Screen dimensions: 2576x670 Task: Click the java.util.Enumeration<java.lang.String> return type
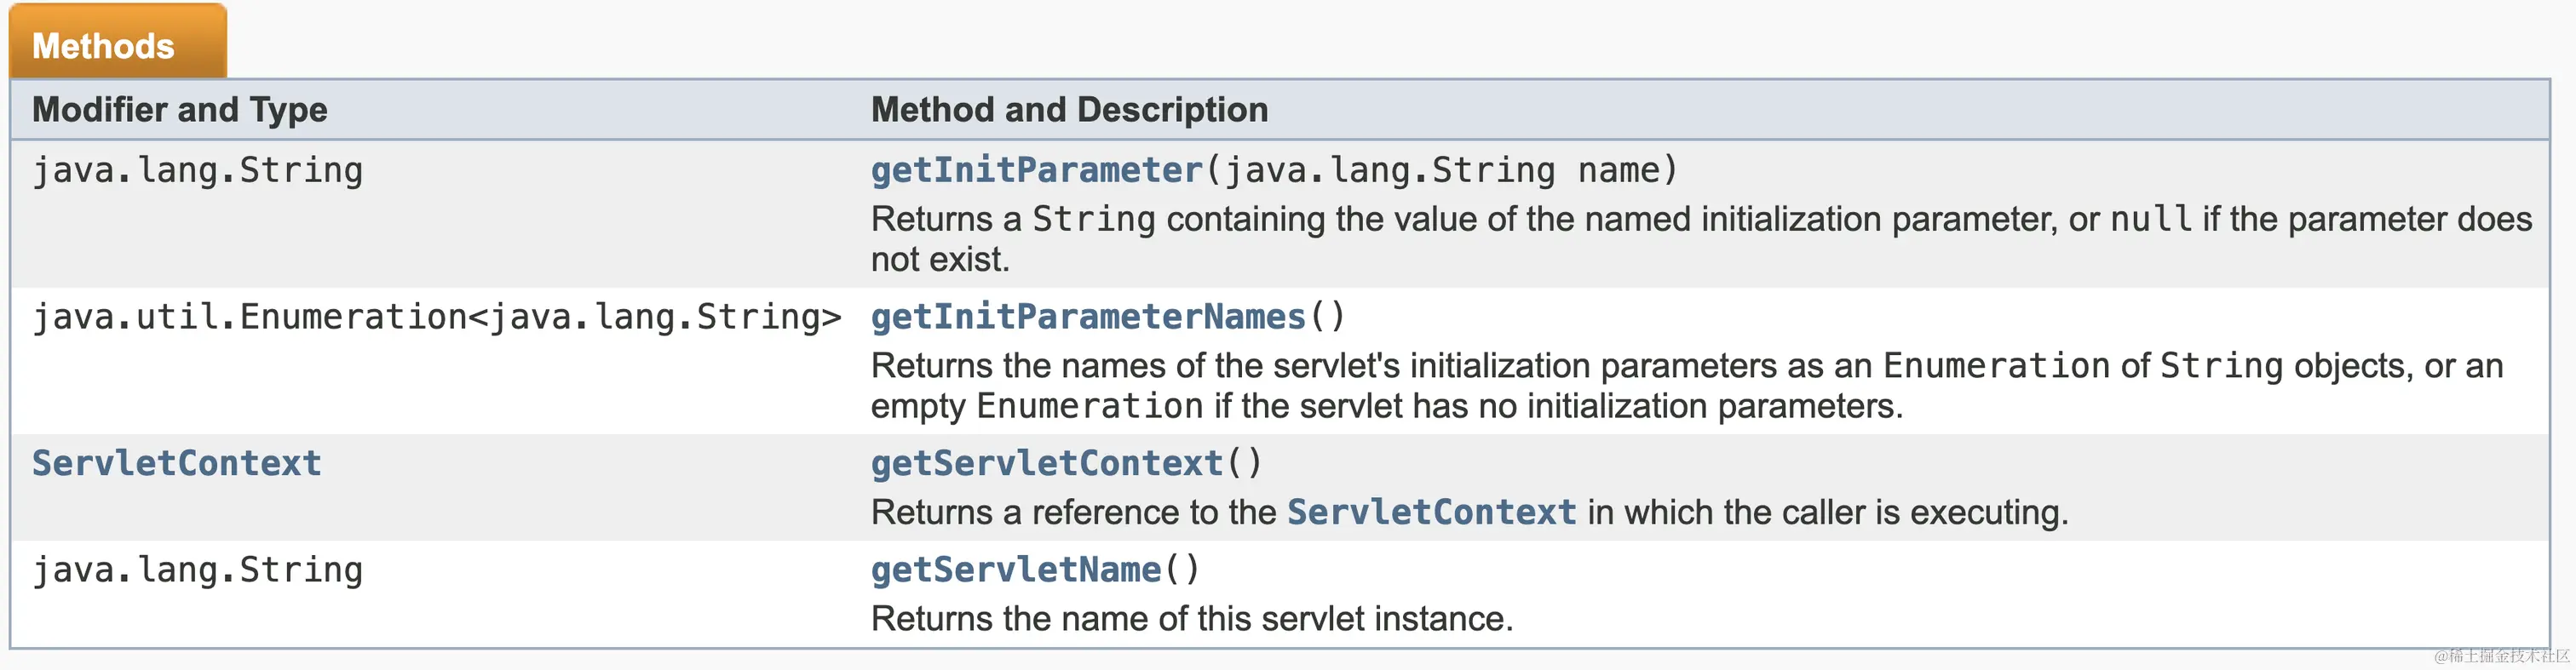pyautogui.click(x=437, y=317)
